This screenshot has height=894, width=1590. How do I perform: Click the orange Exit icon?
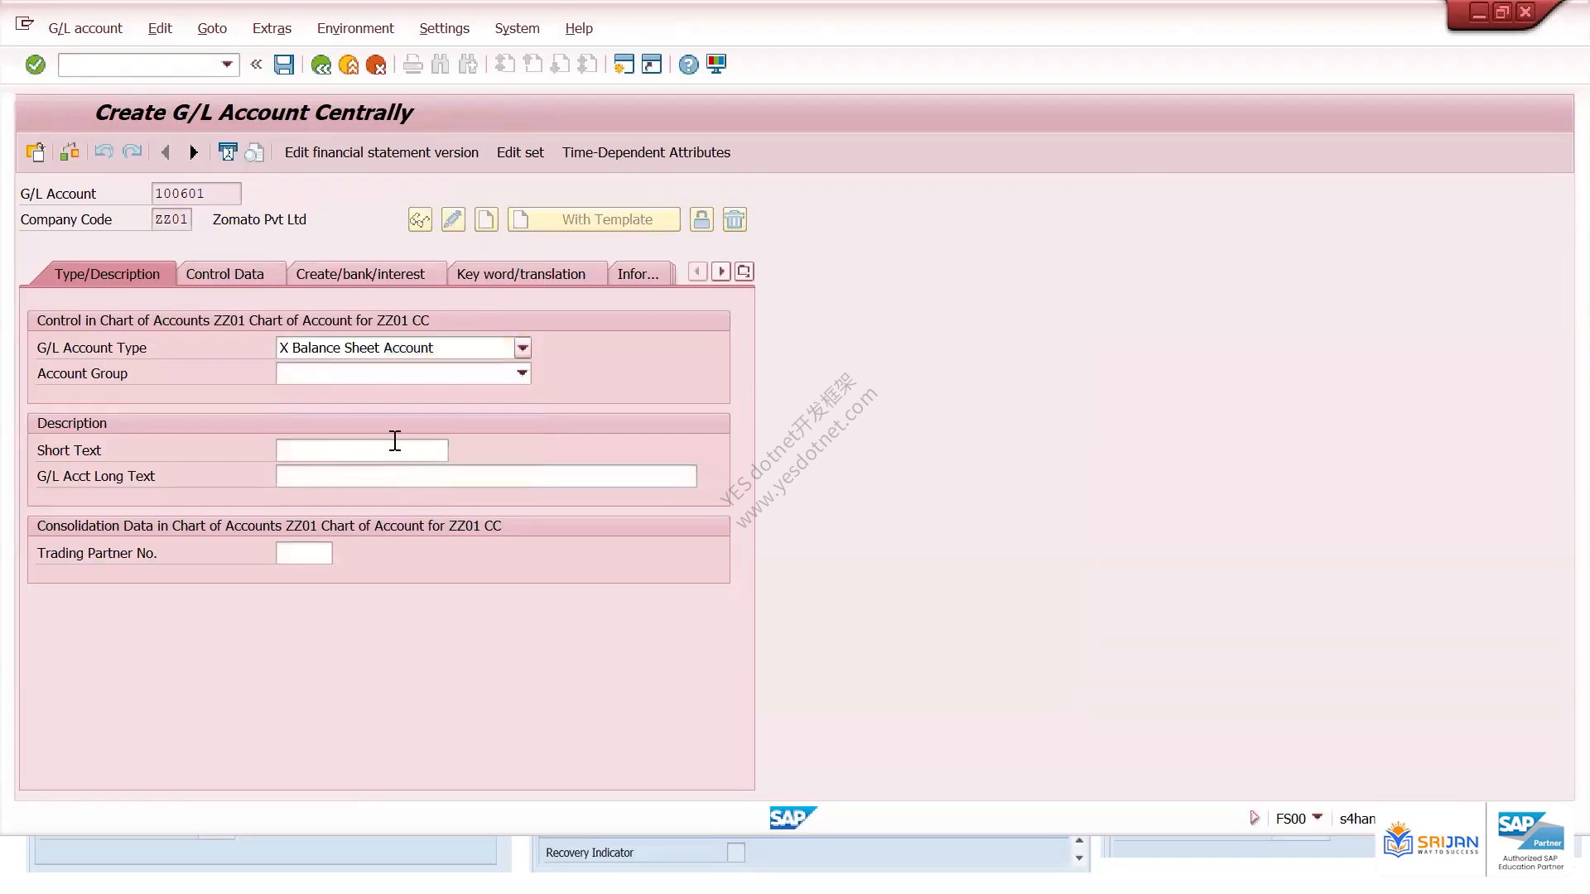[349, 65]
